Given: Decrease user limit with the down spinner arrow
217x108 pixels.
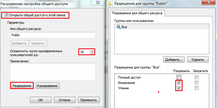Looking at the screenshot, I should tap(92, 53).
